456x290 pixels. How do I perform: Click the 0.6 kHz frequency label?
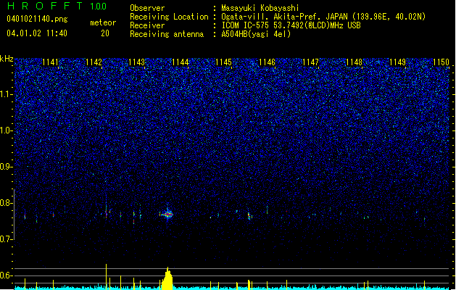click(6, 275)
